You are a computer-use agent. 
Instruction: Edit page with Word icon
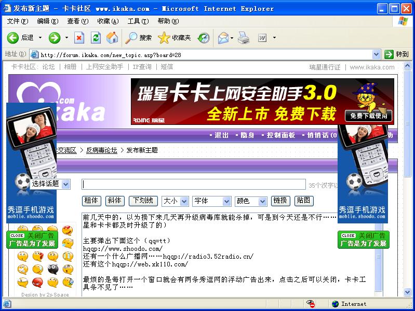click(x=262, y=38)
